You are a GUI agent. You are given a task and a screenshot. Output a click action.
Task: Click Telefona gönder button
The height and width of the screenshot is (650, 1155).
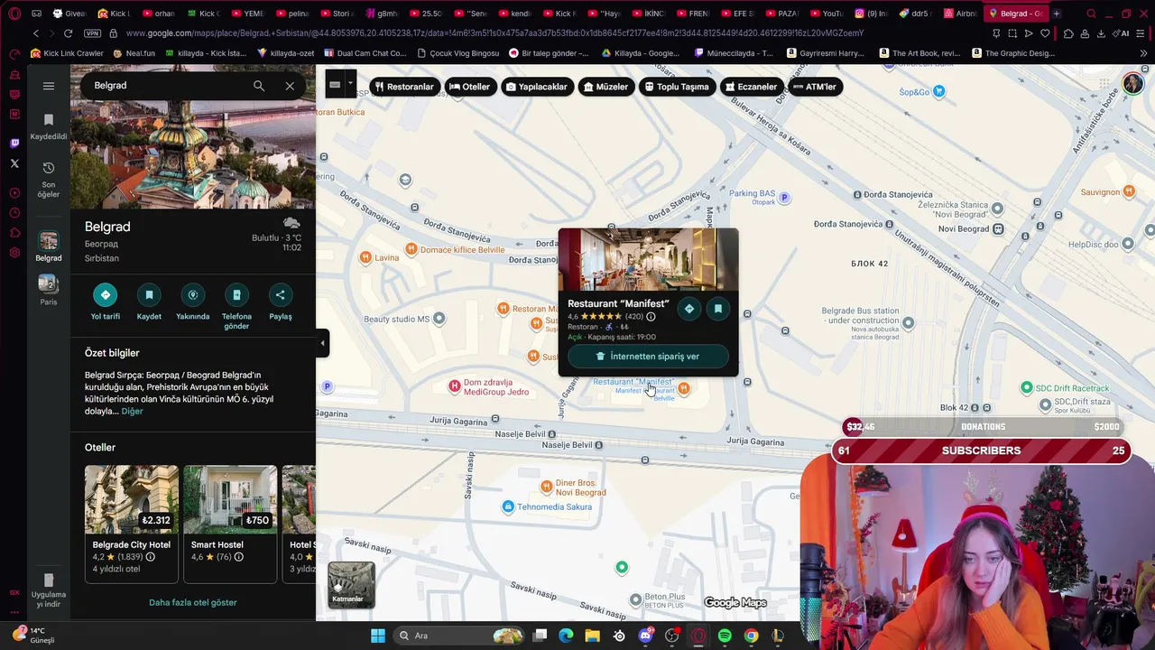236,295
